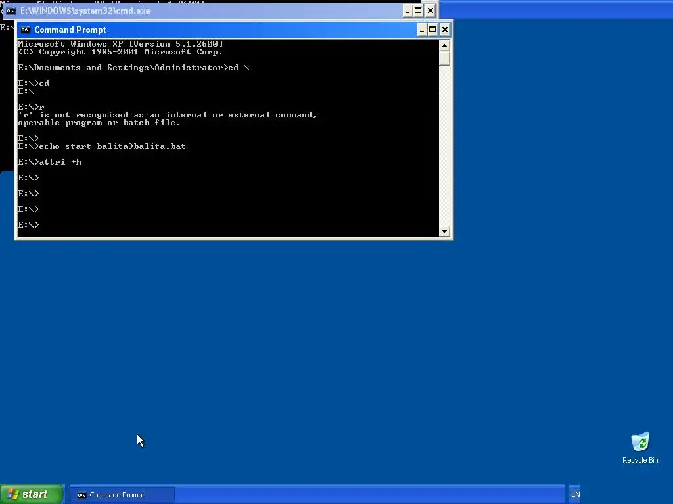Click Command Prompt window system menu icon

tap(26, 30)
